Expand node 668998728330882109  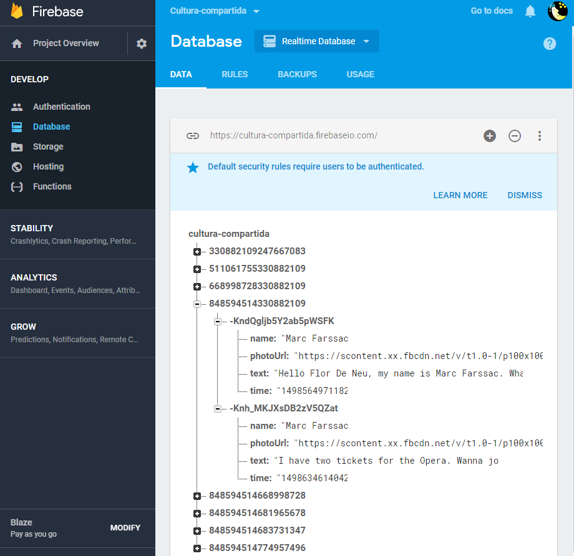point(197,286)
